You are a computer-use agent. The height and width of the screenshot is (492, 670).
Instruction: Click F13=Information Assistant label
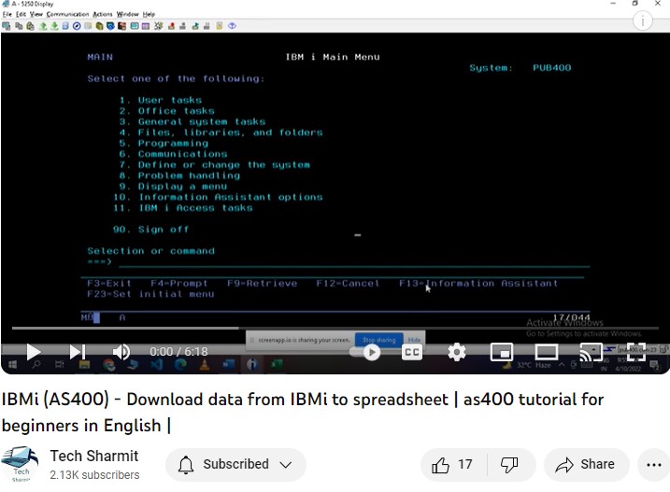pyautogui.click(x=478, y=283)
